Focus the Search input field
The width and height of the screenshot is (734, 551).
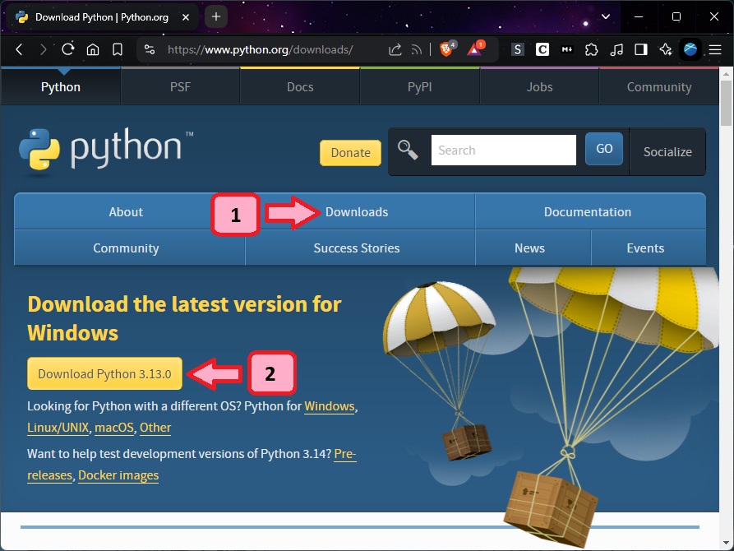pyautogui.click(x=503, y=150)
